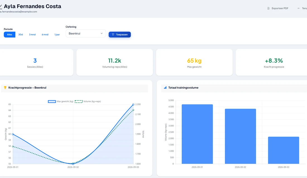
Task: Click the email a.fernandescosta@example.com
Action: [x=19, y=12]
